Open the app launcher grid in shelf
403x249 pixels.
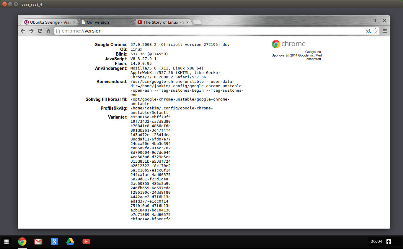6,242
